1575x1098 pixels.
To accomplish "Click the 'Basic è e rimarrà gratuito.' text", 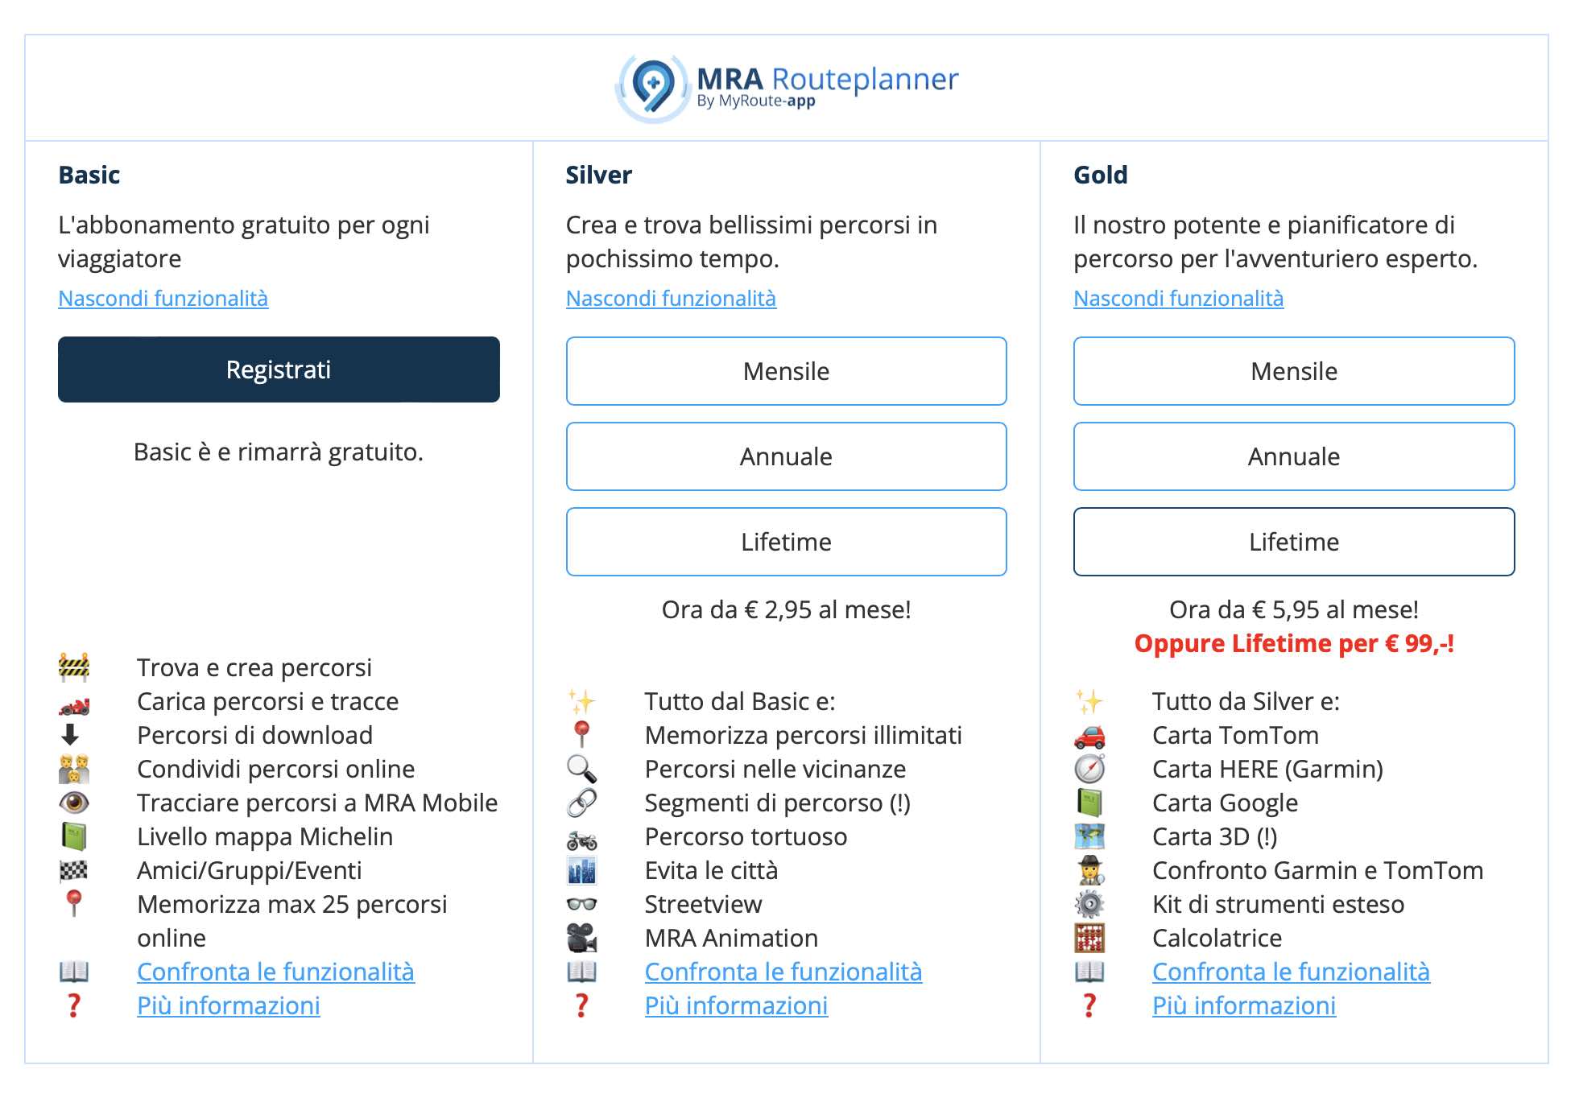I will [x=279, y=452].
